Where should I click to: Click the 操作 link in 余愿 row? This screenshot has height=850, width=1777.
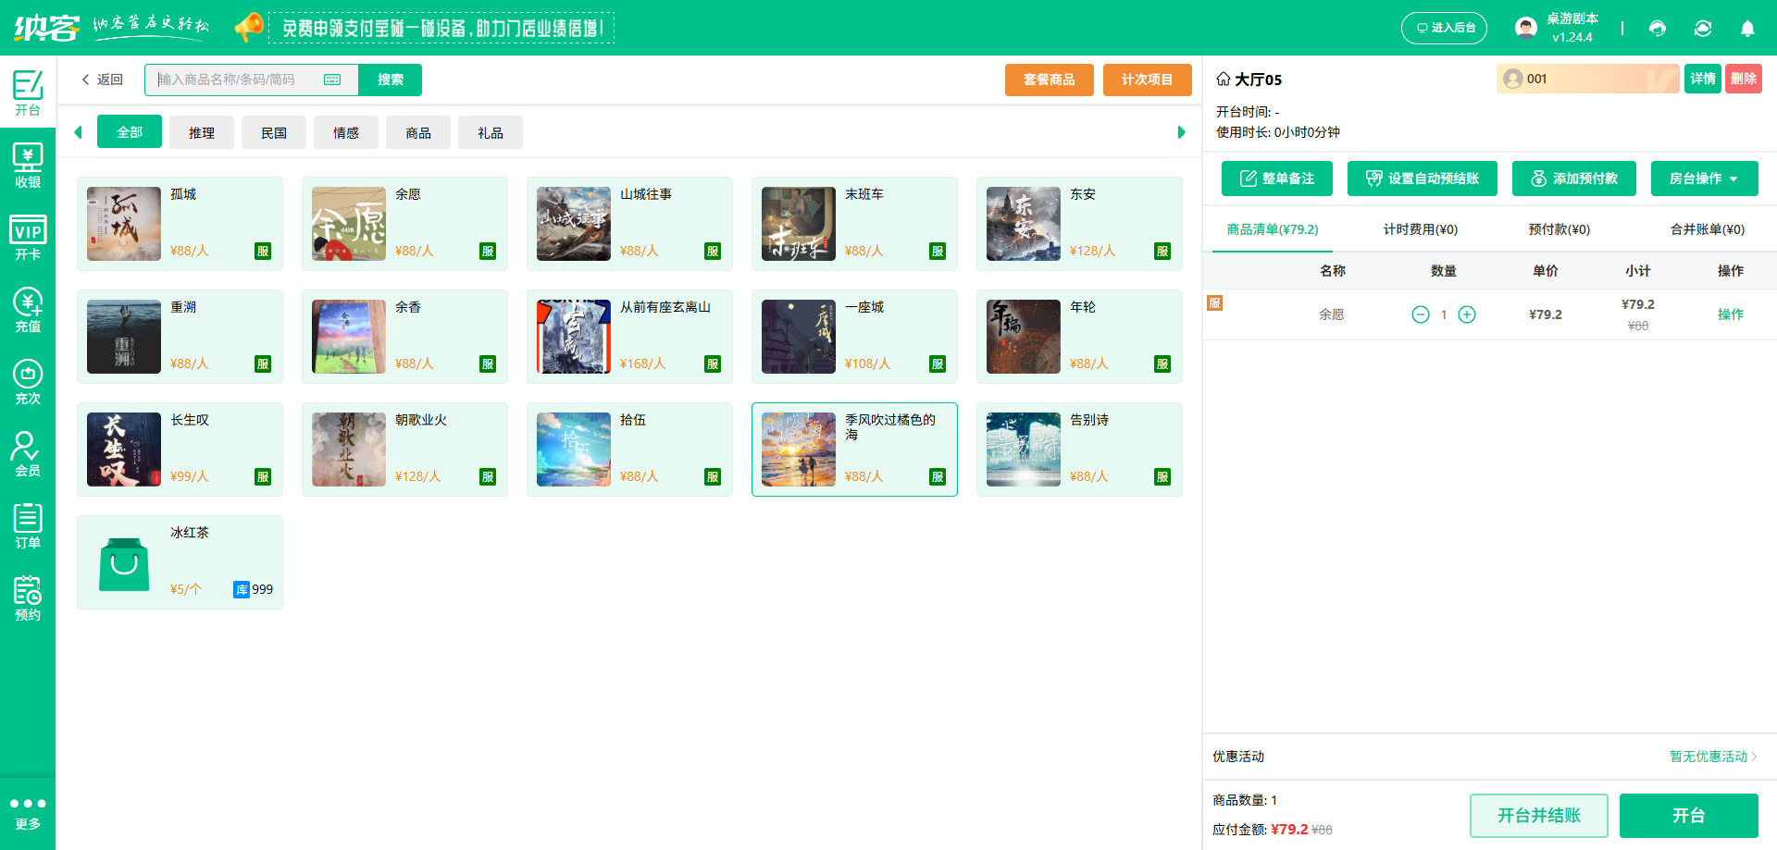point(1731,314)
